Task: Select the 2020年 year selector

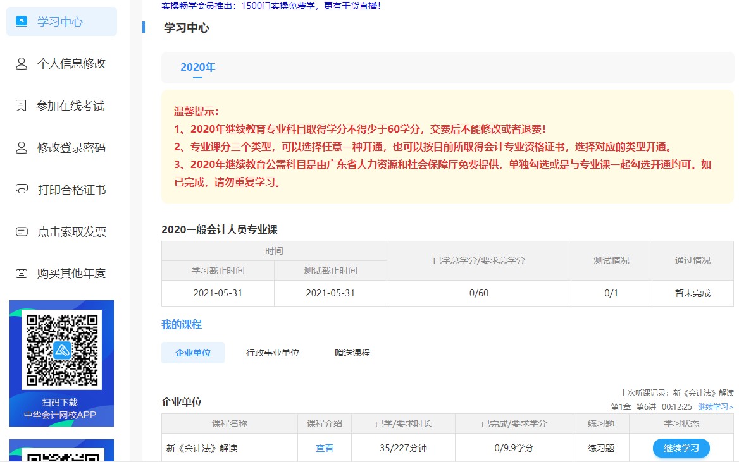Action: point(197,66)
